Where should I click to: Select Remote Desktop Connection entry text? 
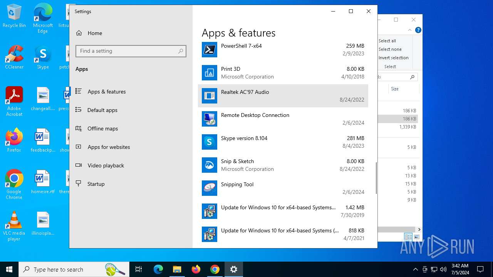(255, 115)
